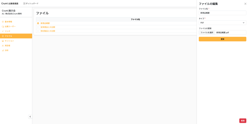Click the セッション sidebar icon

pos(3,41)
